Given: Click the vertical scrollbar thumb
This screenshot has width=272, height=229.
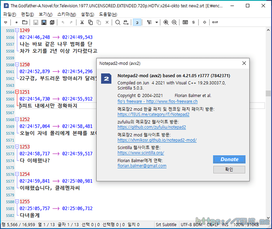Looking at the screenshot, I should pyautogui.click(x=268, y=93).
